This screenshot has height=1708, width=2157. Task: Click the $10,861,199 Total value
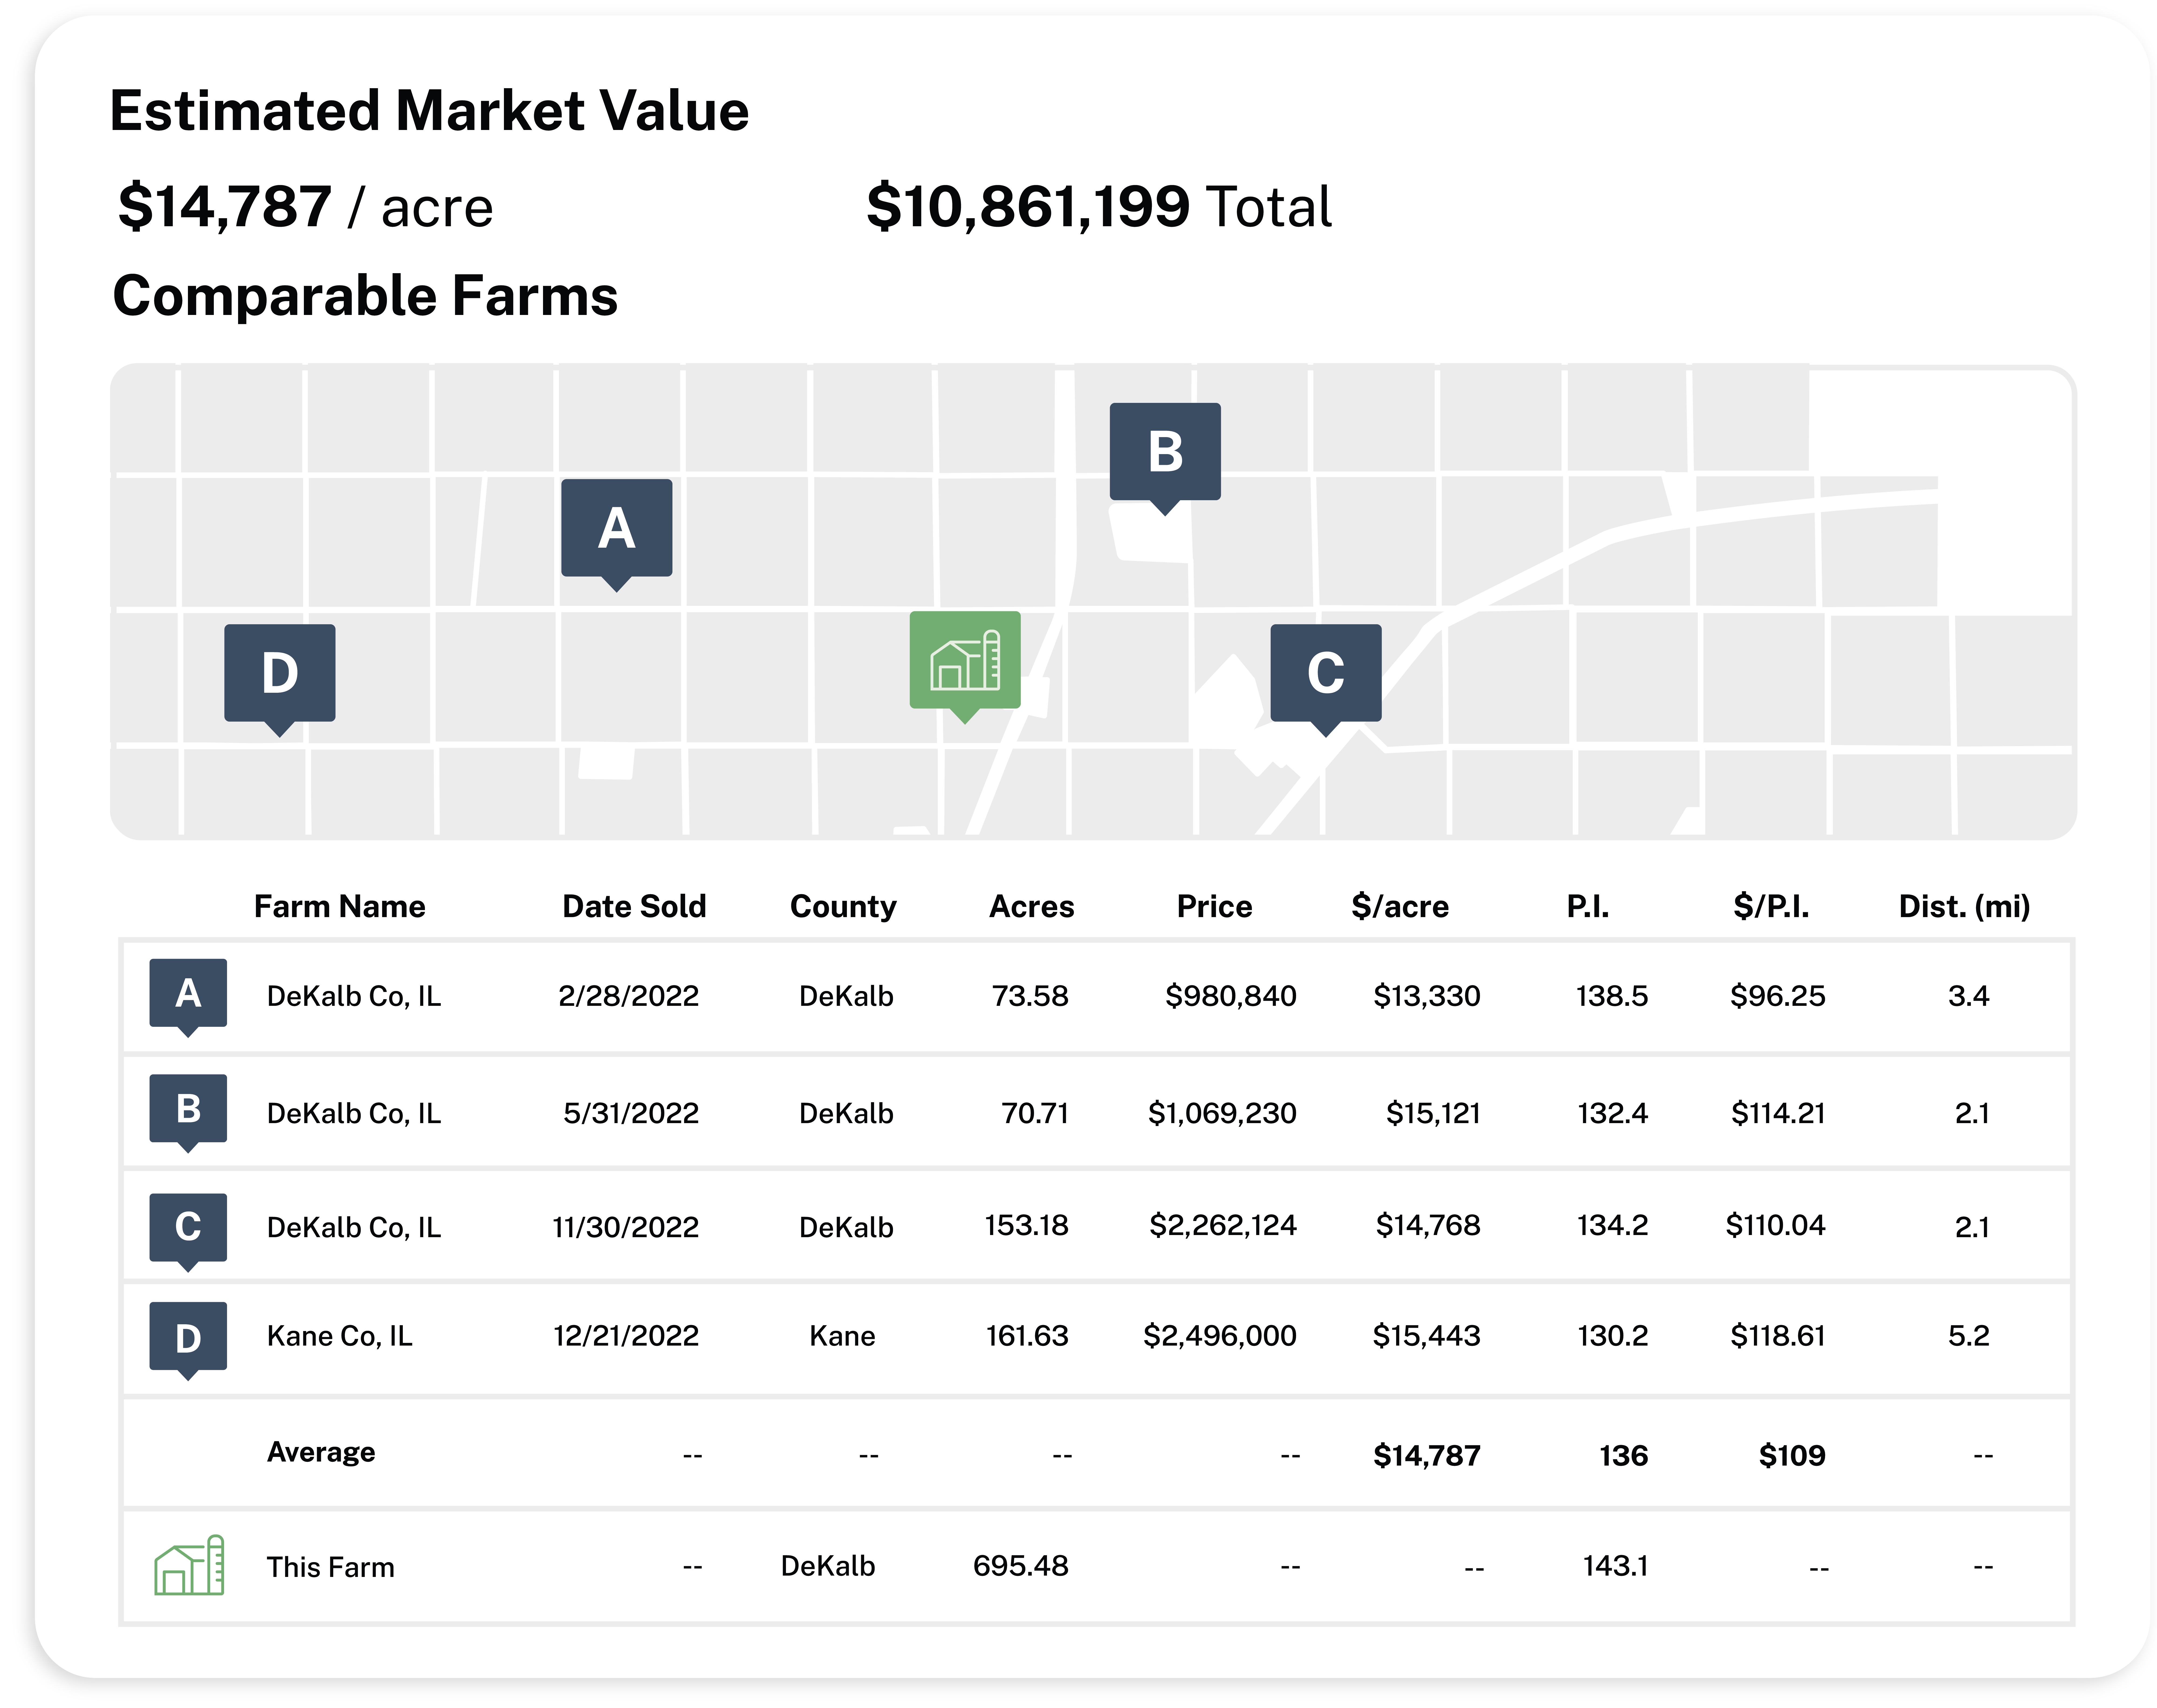coord(1098,207)
